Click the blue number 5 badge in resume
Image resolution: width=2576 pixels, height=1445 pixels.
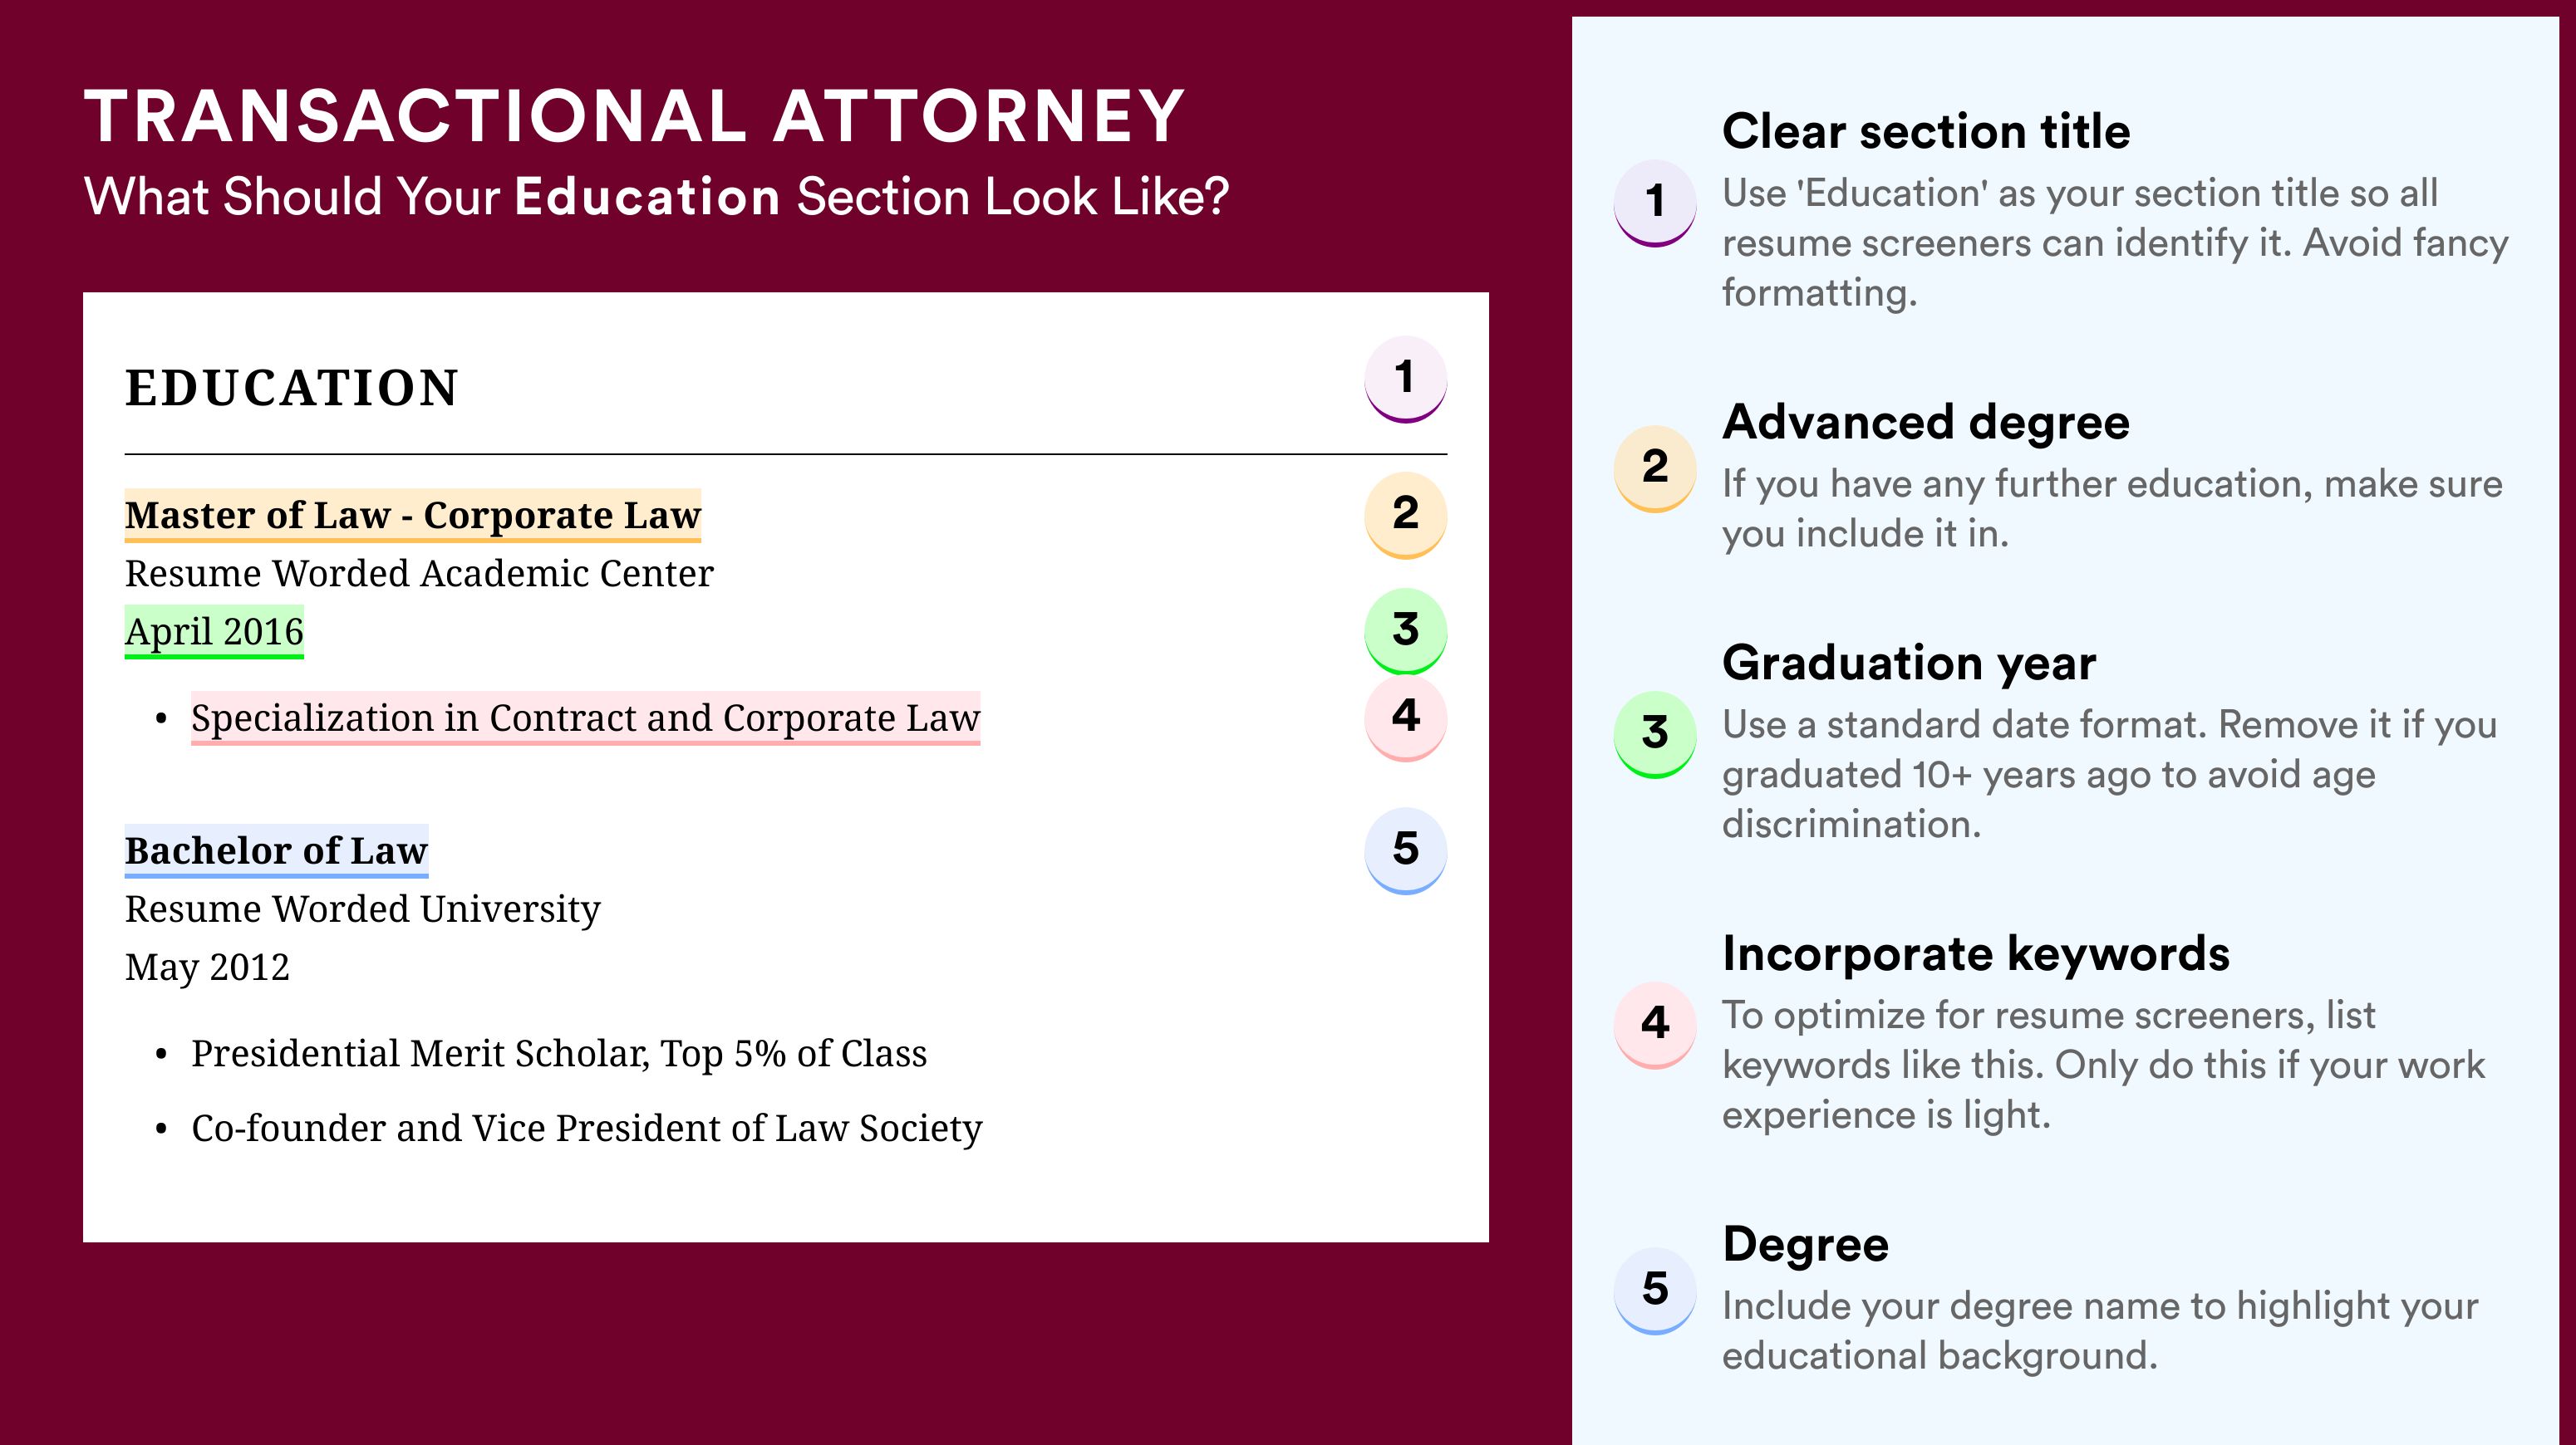[x=1405, y=850]
